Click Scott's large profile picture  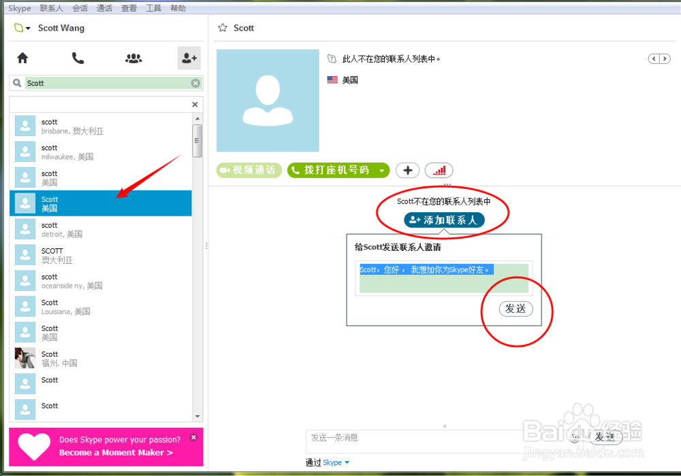pyautogui.click(x=268, y=101)
